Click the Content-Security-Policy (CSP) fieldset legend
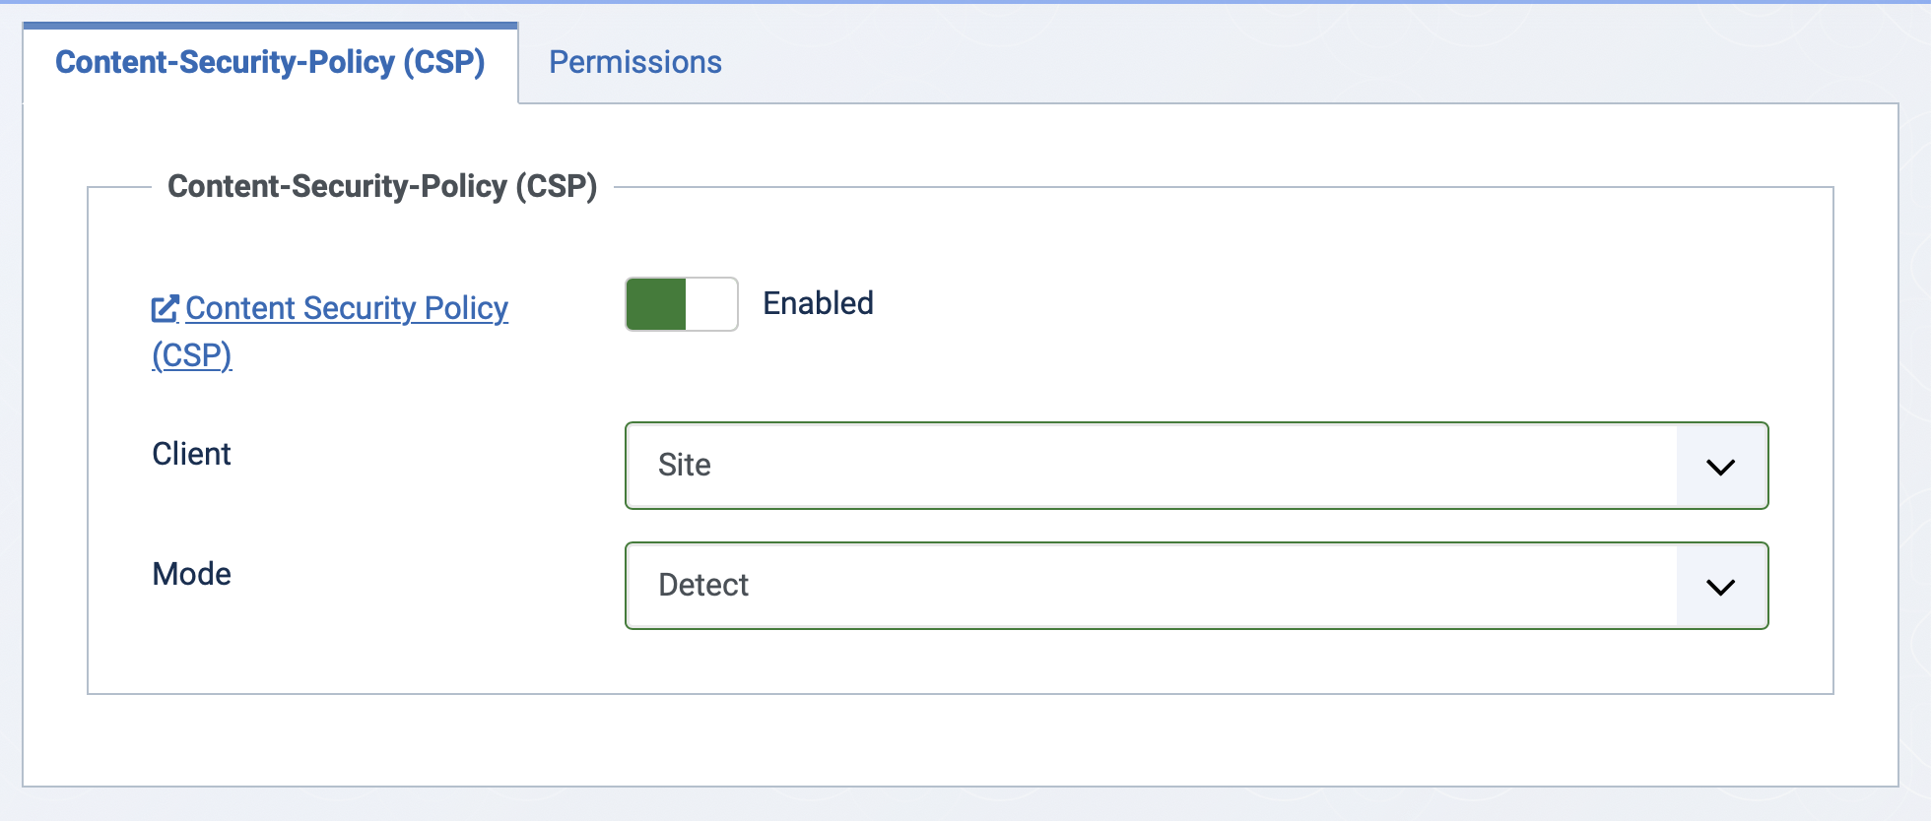Screen dimensions: 1931x821 point(382,186)
